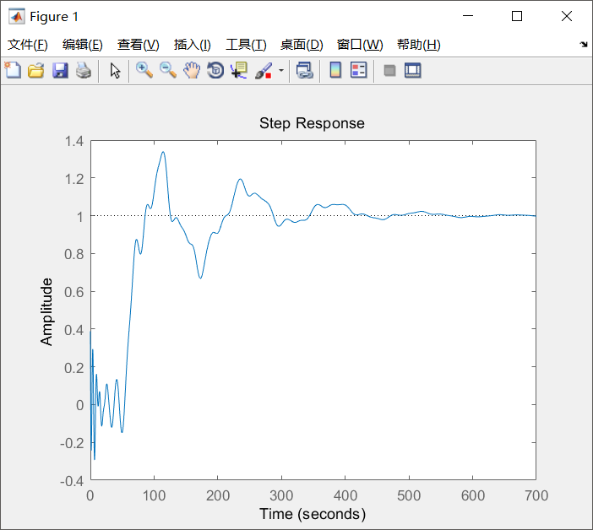Open the 文件(F) menu
This screenshot has height=530, width=593.
[28, 45]
